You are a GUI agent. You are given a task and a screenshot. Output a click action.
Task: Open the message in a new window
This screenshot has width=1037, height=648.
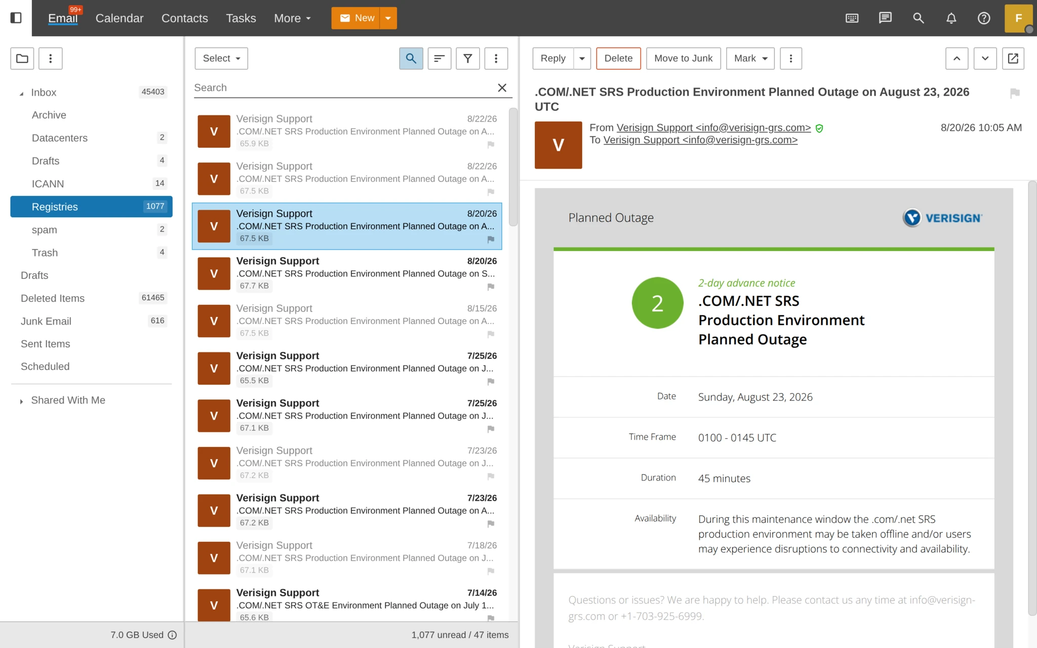click(1013, 58)
